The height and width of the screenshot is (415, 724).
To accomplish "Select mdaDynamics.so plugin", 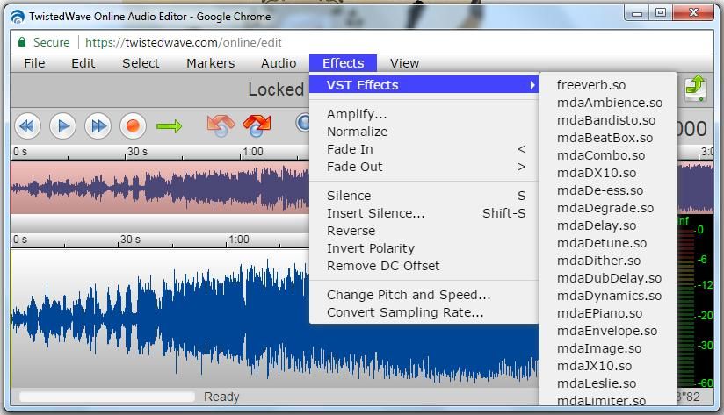I will [608, 295].
